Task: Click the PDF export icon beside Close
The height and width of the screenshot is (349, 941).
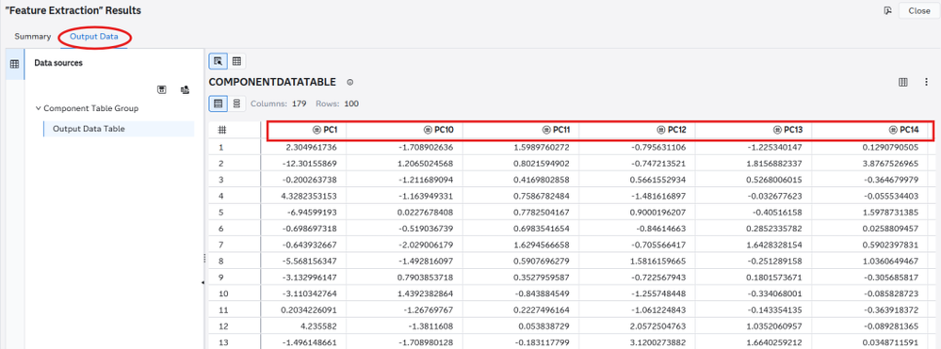Action: pyautogui.click(x=888, y=10)
